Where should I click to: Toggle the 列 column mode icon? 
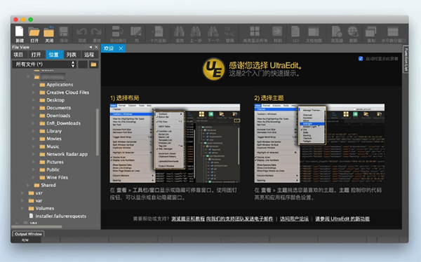click(x=136, y=34)
